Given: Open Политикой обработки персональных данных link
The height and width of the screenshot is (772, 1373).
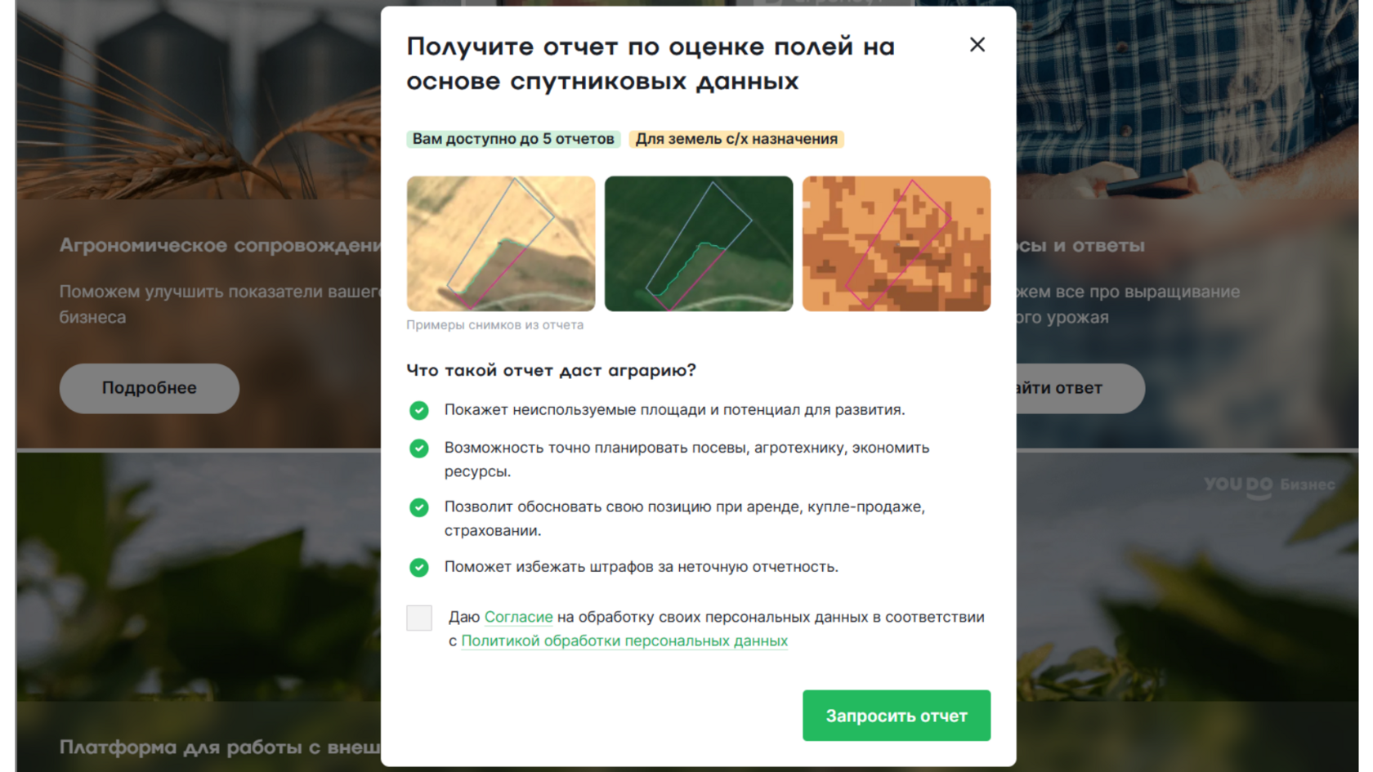Looking at the screenshot, I should (624, 640).
